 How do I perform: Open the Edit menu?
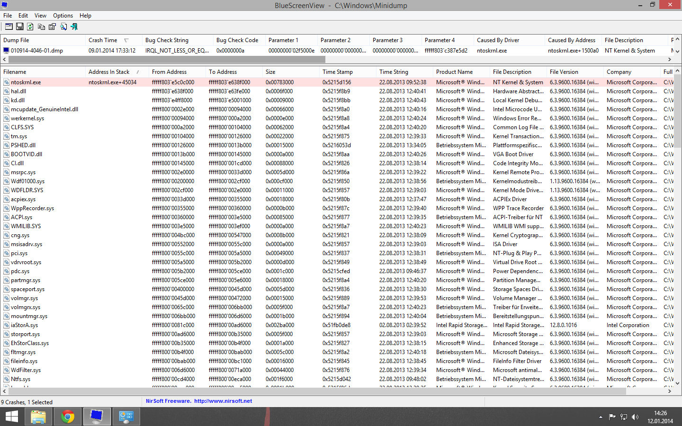23,16
